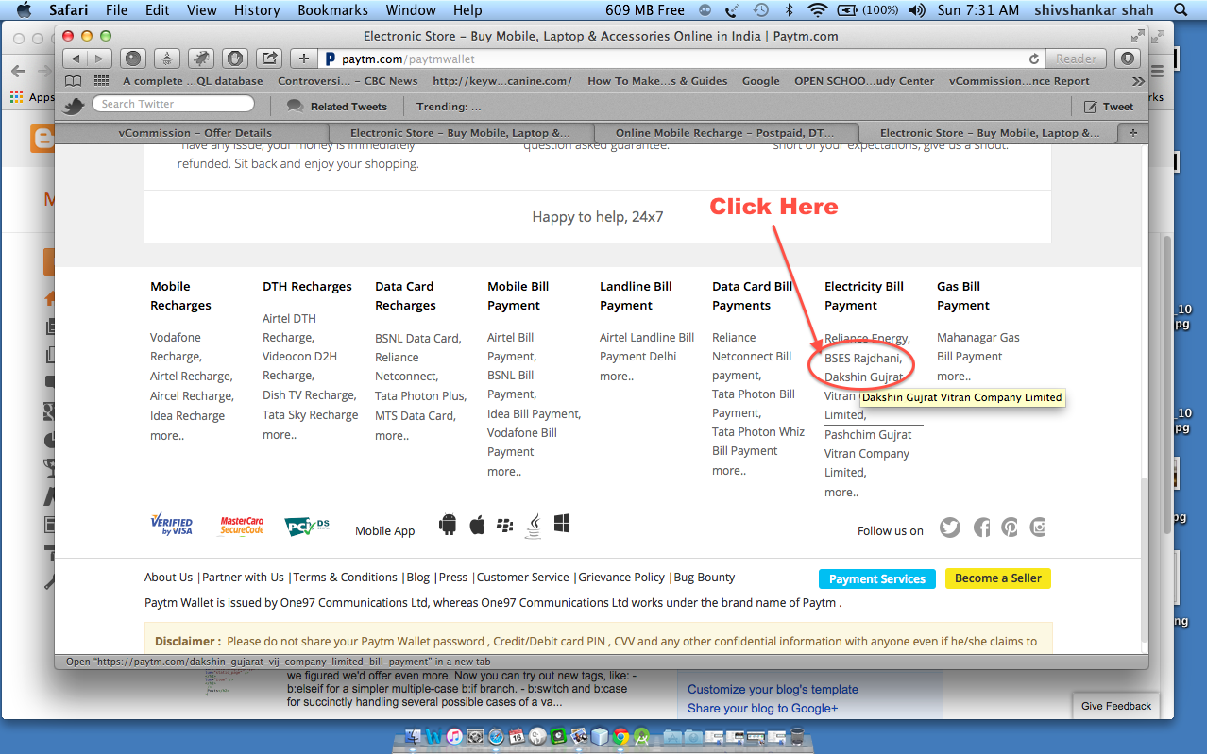Click the Bluetooth icon in menu bar

coord(789,10)
